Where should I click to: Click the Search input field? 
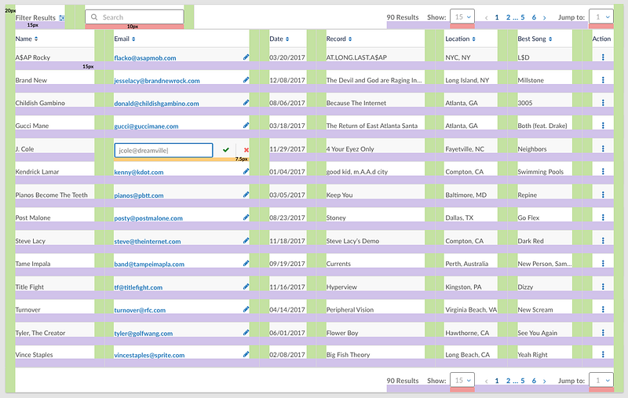[x=134, y=16]
